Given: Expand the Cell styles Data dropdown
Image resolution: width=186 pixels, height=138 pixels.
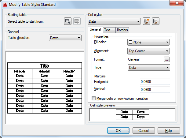Looking at the screenshot, I should [114, 21].
